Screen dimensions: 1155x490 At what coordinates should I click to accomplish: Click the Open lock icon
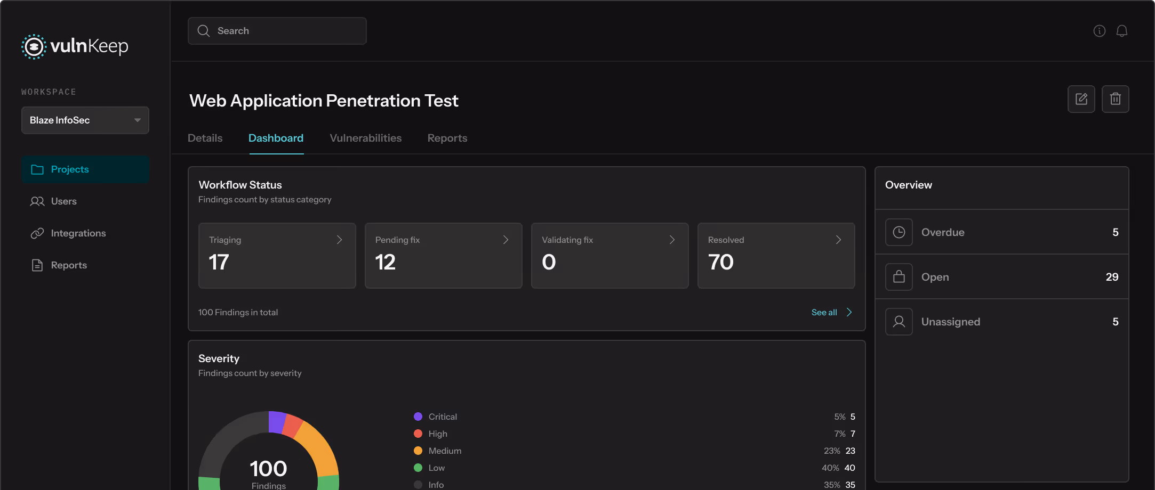point(899,277)
